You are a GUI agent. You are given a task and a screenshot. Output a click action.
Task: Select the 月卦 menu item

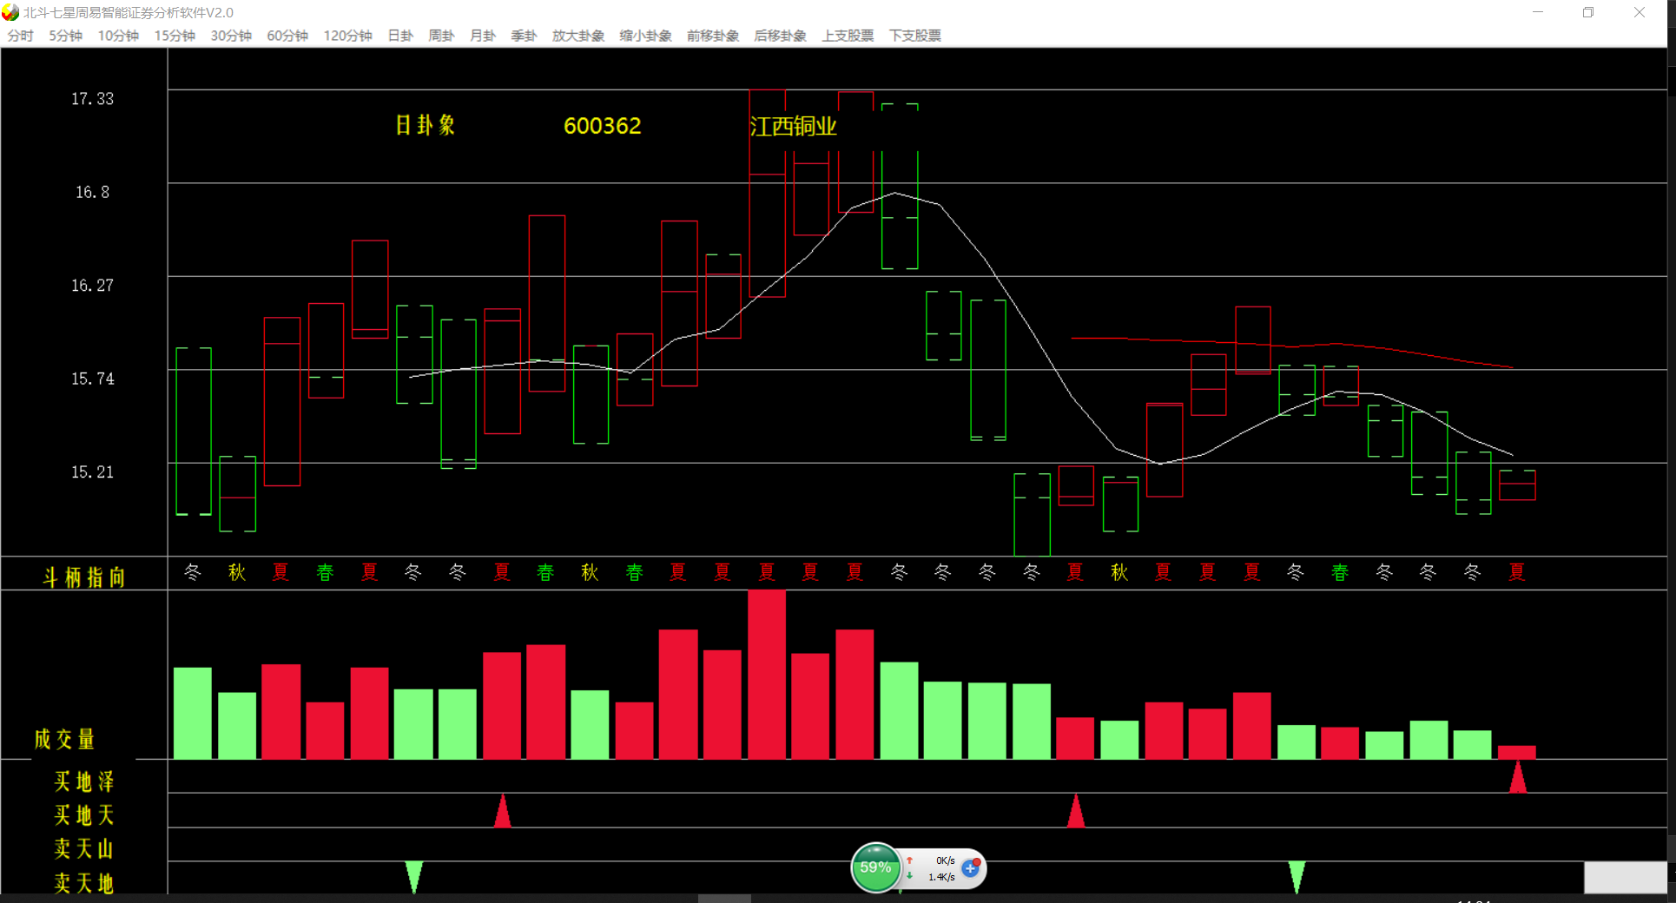tap(483, 36)
